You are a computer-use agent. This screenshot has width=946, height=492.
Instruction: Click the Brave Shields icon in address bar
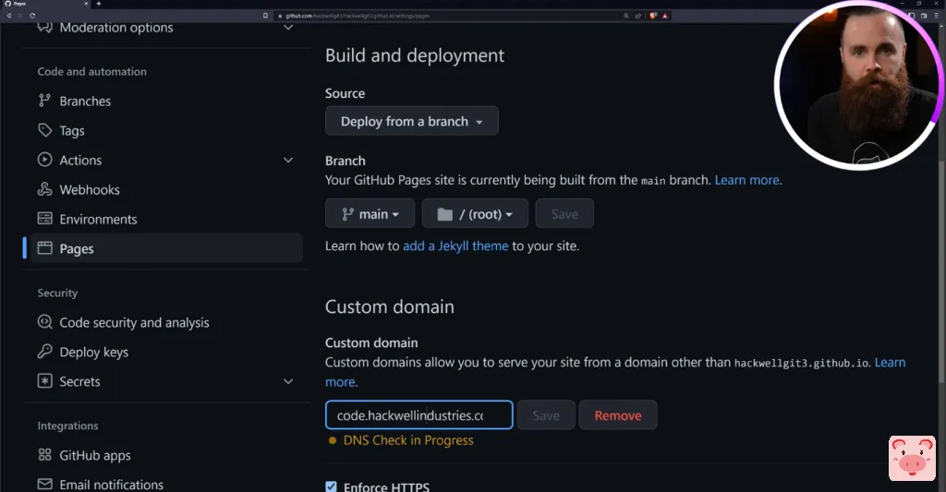(x=653, y=16)
